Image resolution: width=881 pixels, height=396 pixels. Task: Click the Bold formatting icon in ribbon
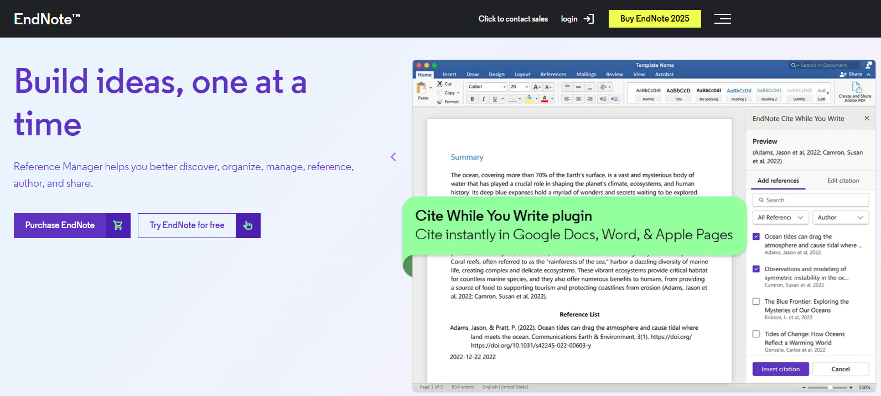pyautogui.click(x=472, y=99)
